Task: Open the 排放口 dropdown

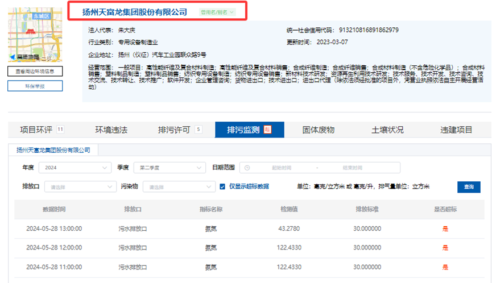Action: 80,187
